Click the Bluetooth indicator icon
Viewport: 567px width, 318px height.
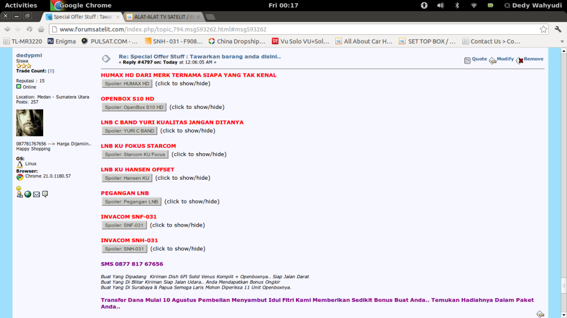click(x=457, y=6)
